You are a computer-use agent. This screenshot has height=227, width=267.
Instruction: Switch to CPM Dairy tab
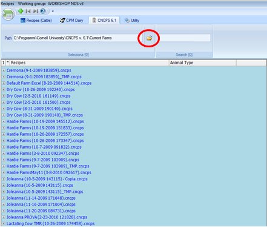click(71, 21)
